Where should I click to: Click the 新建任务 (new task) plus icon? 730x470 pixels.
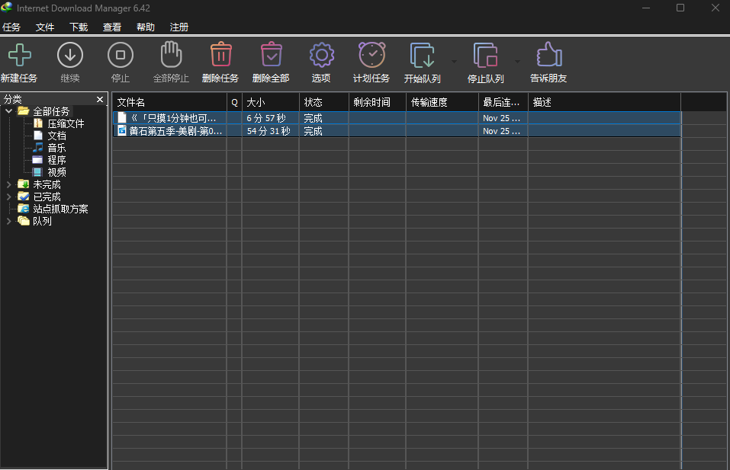tap(19, 56)
